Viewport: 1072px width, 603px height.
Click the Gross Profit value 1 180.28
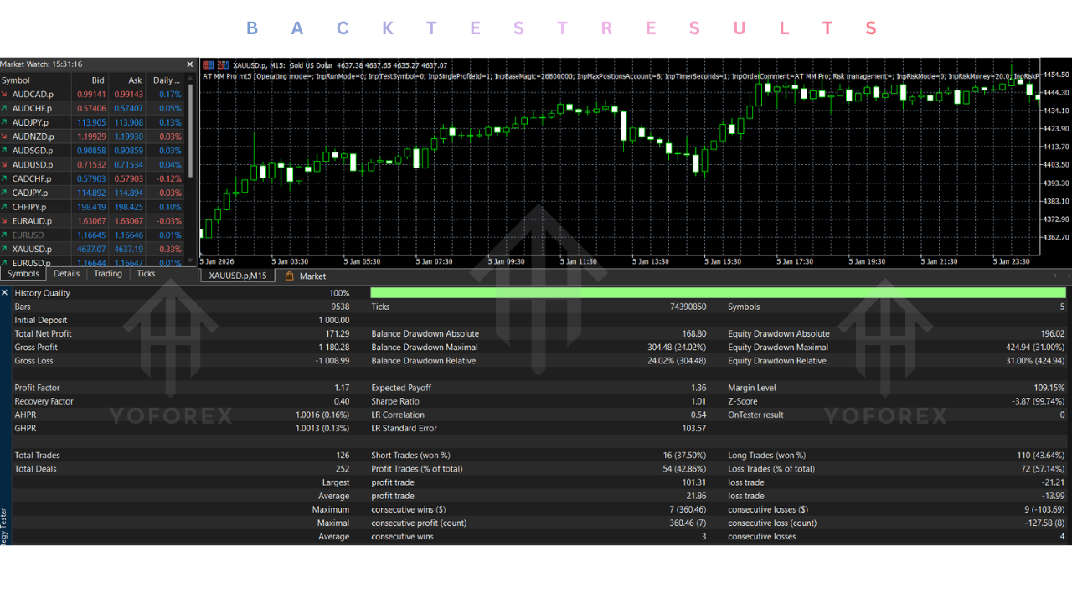(334, 347)
